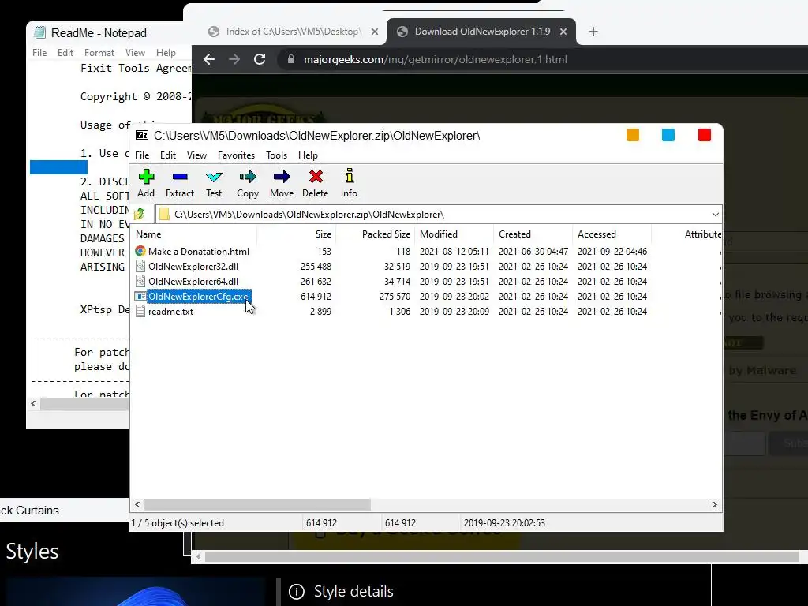The width and height of the screenshot is (808, 606).
Task: Open the Notepad Format menu
Action: pos(99,53)
